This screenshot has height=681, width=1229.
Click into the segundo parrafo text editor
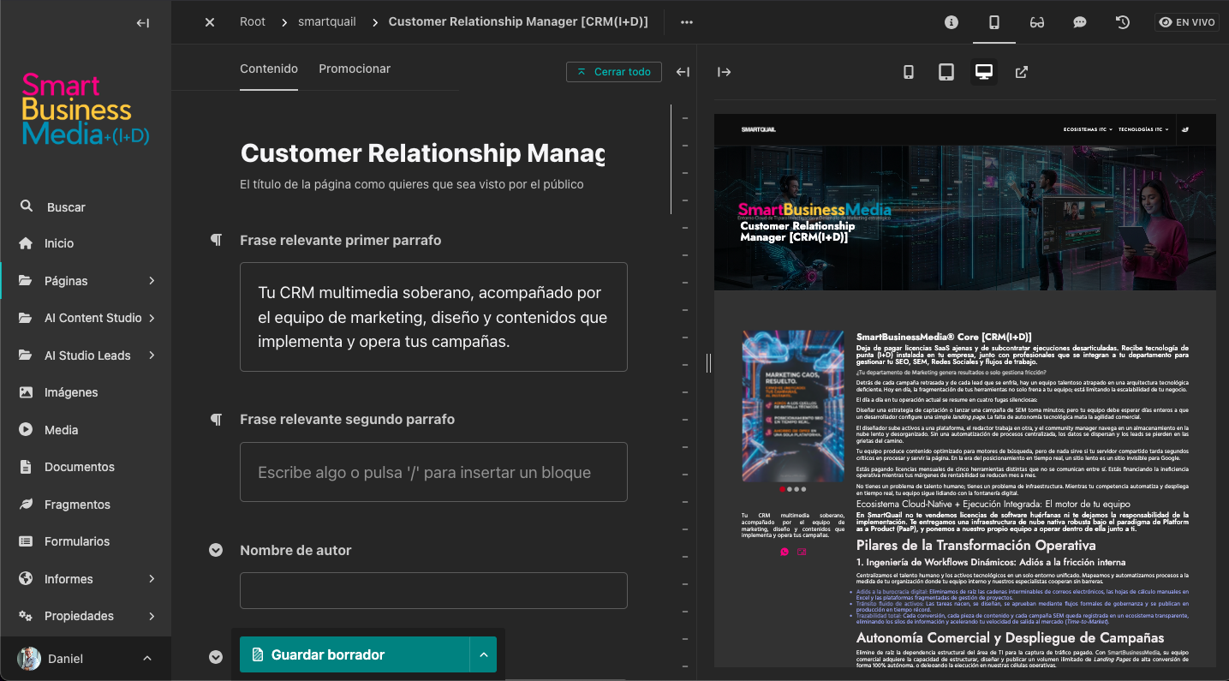pos(433,472)
